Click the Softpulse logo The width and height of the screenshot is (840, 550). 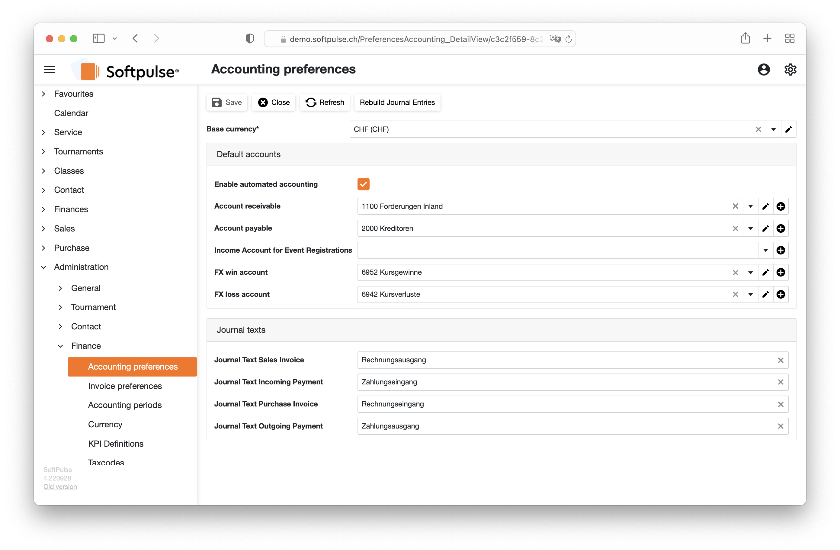(x=125, y=70)
